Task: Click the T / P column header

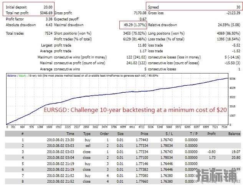Action: pos(193,134)
